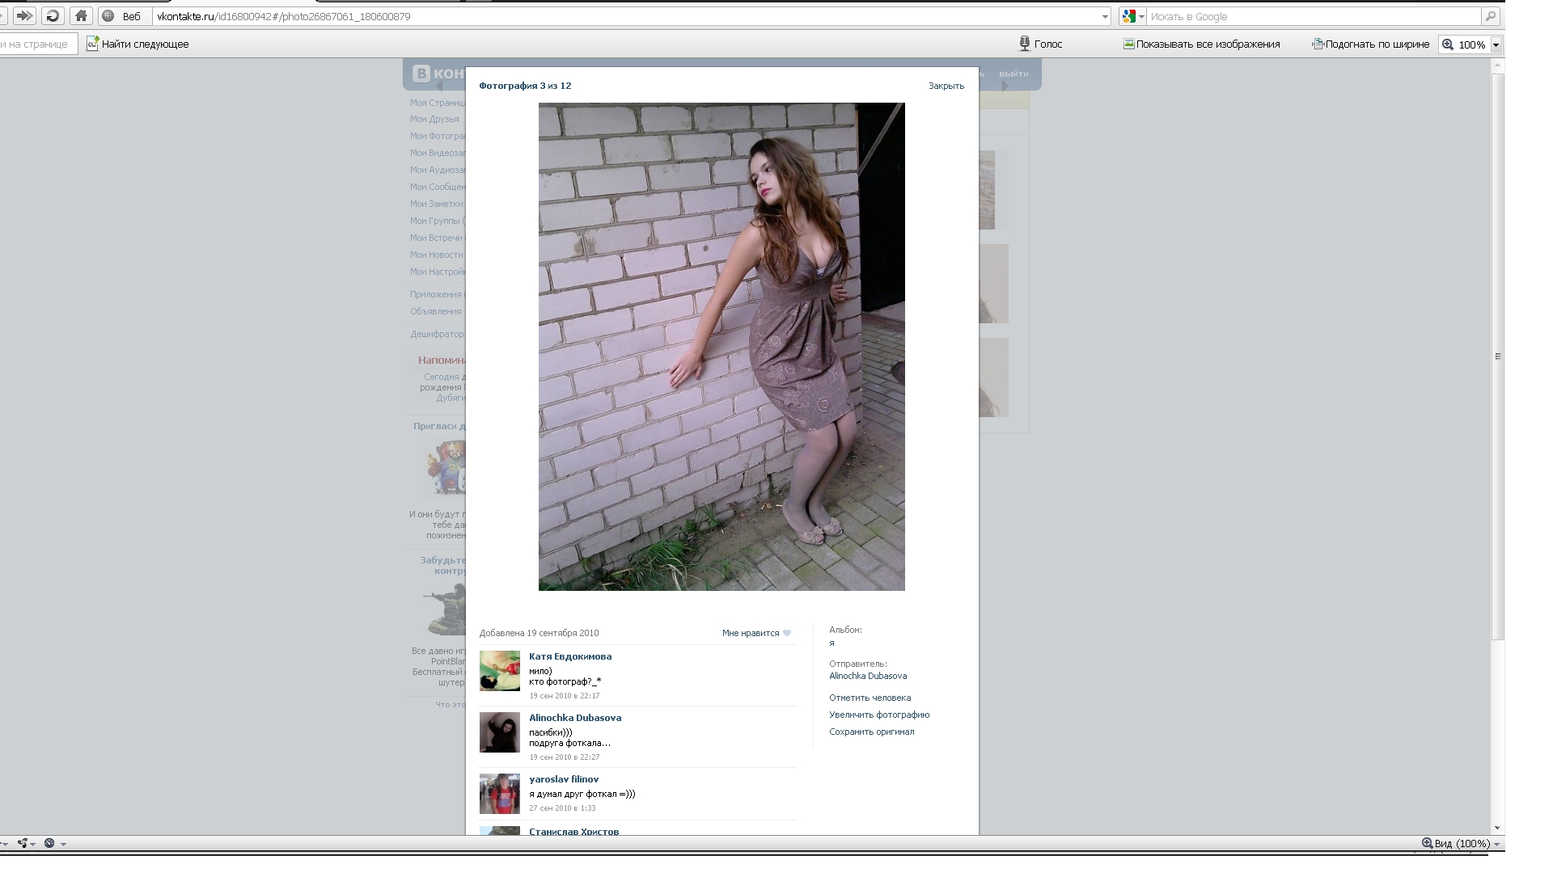
Task: Click the Найти следующее icon
Action: [x=93, y=44]
